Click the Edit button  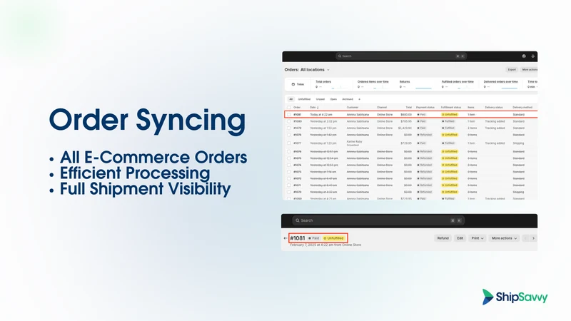460,238
